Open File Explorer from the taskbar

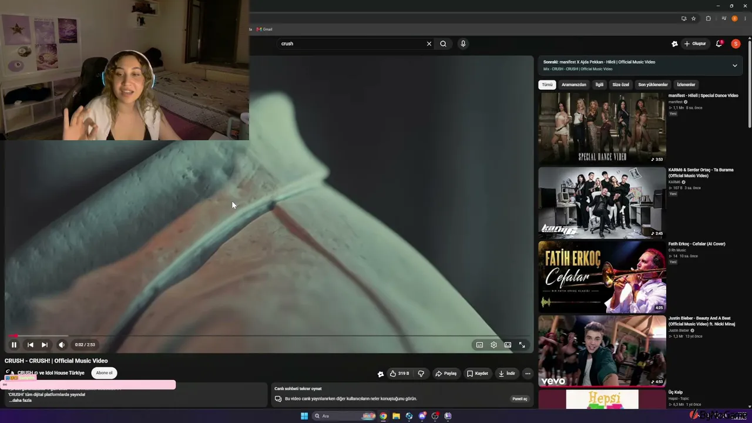click(x=396, y=416)
